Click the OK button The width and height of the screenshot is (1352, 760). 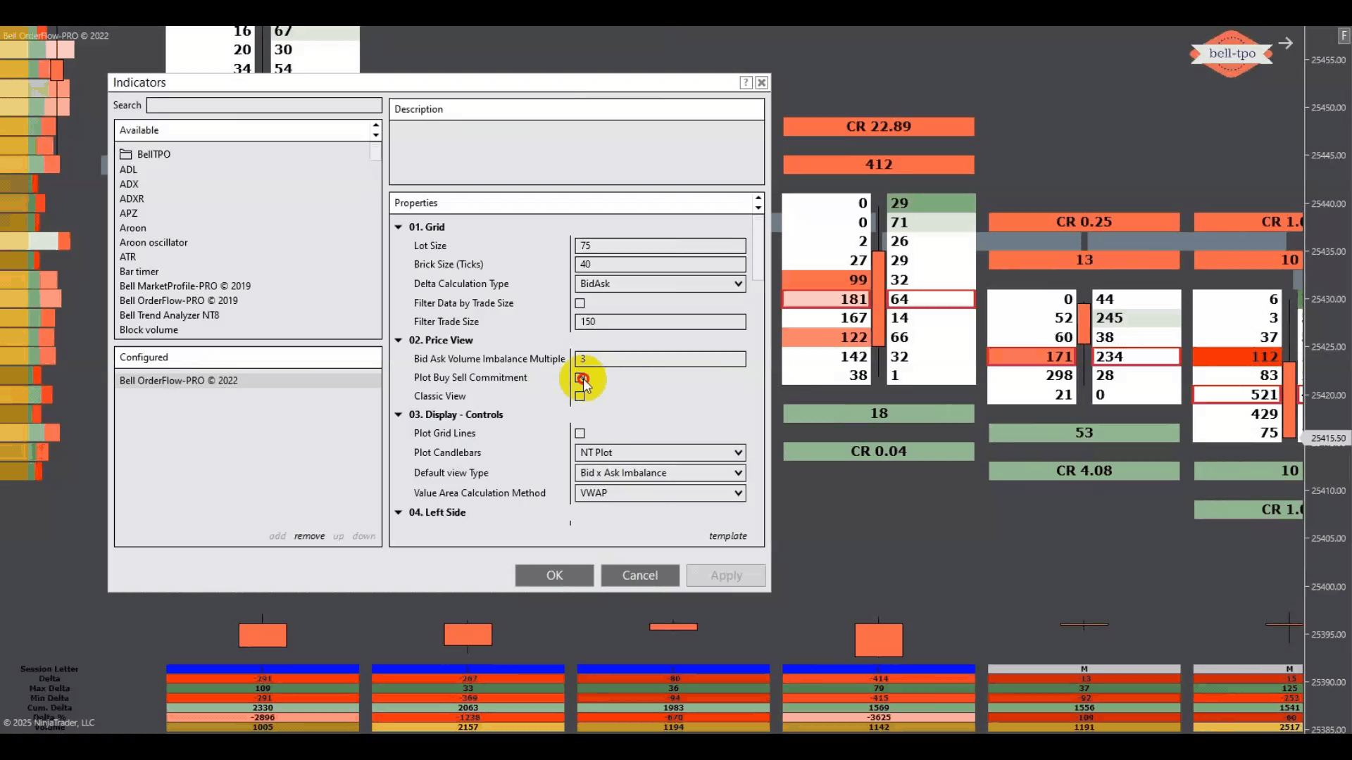point(554,575)
